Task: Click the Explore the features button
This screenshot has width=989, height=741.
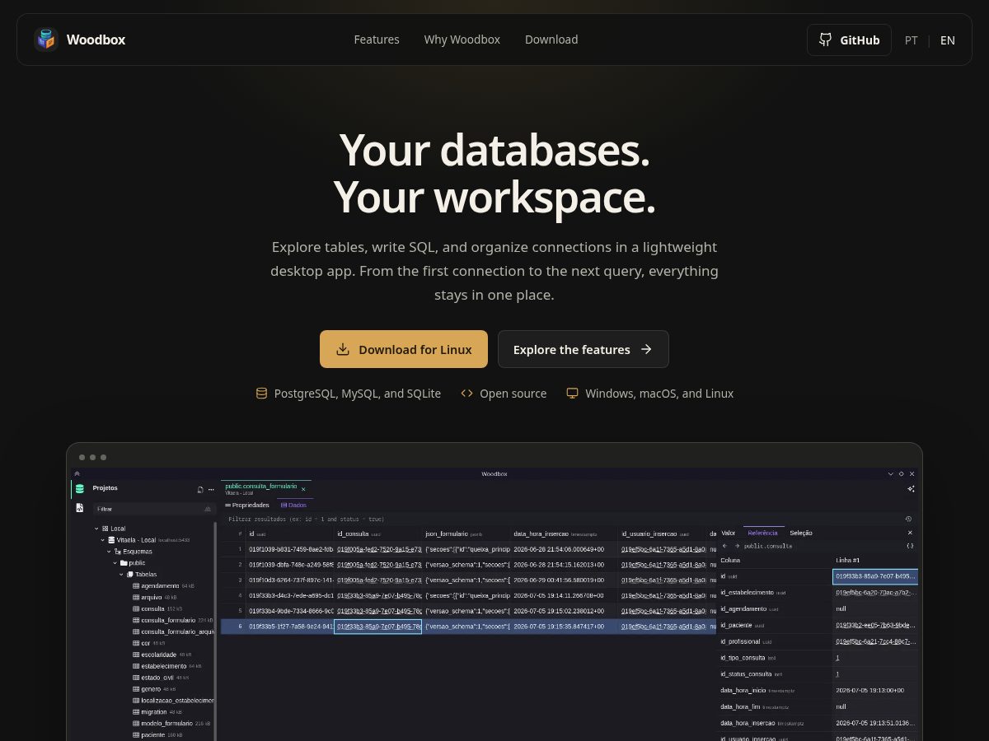Action: click(584, 349)
